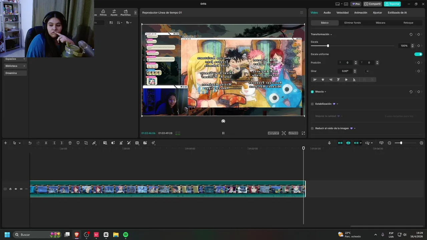The image size is (427, 240).
Task: Pause playback in the player
Action: pos(223,133)
